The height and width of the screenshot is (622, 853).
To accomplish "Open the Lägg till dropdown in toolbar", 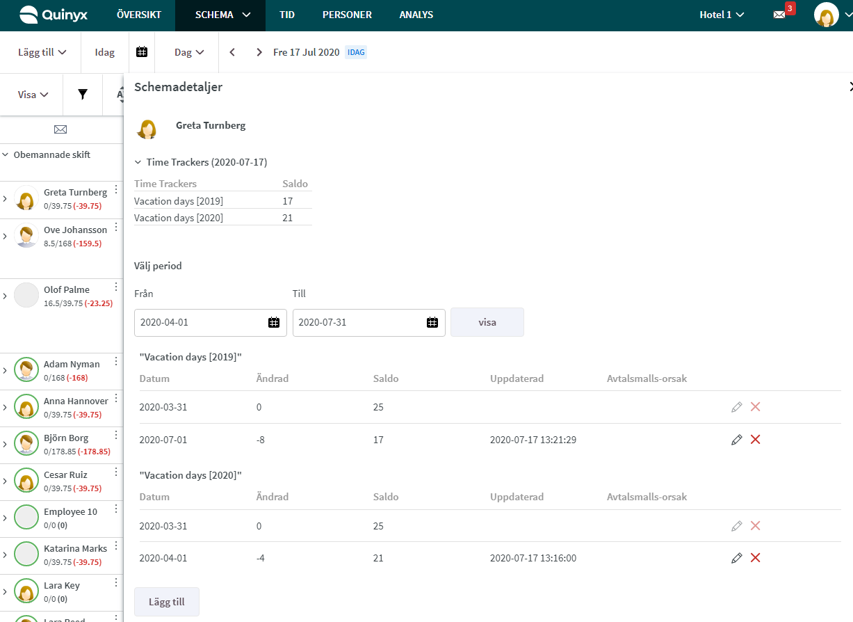I will click(42, 52).
